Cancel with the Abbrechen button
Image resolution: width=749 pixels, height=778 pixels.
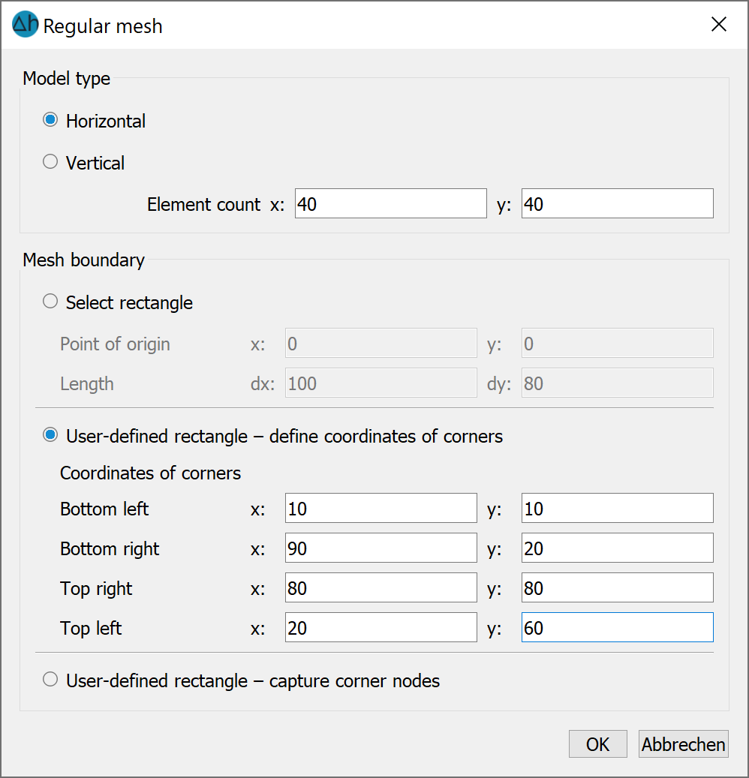[684, 743]
